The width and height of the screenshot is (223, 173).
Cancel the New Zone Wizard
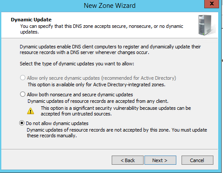[x=197, y=160]
